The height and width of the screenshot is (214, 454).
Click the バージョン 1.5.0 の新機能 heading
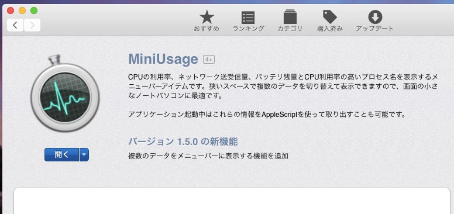coord(183,141)
